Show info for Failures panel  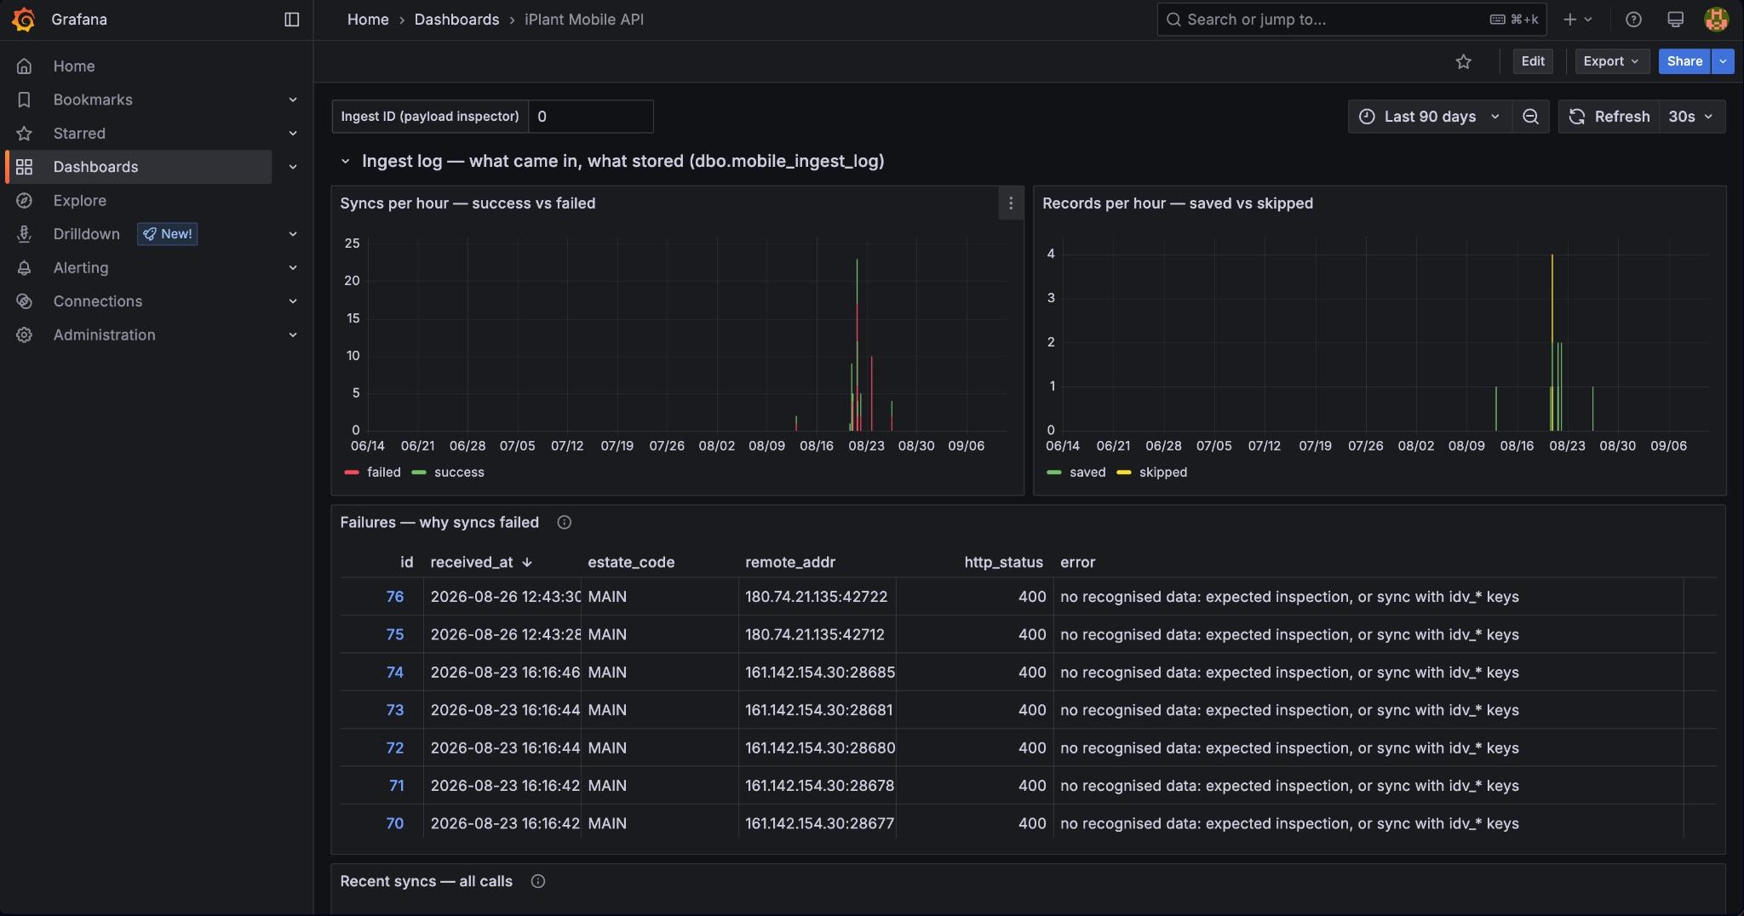(x=564, y=523)
